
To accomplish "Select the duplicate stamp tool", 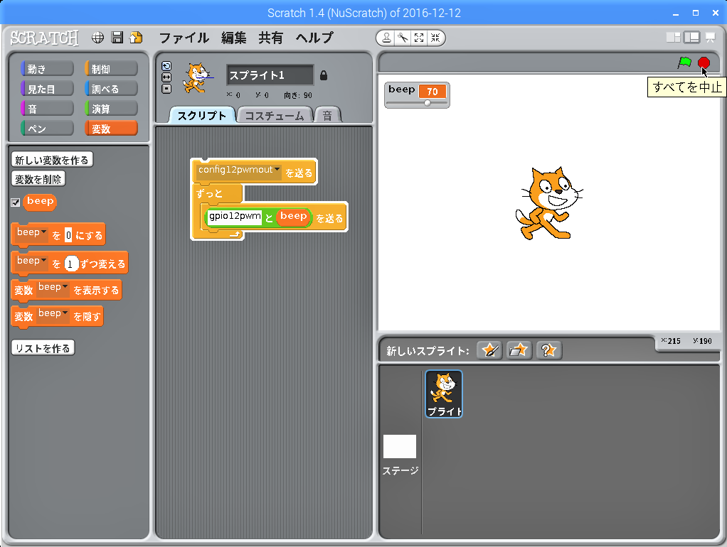I will pos(386,38).
